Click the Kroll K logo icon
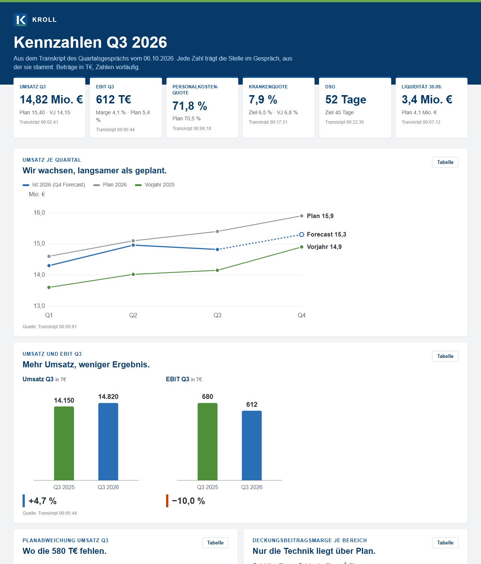Viewport: 481px width, 564px height. click(x=21, y=20)
